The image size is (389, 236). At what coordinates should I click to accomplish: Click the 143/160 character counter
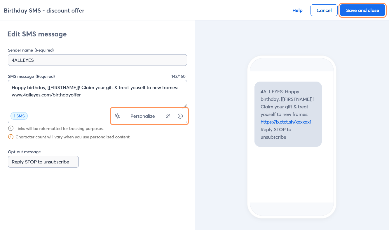tap(178, 76)
